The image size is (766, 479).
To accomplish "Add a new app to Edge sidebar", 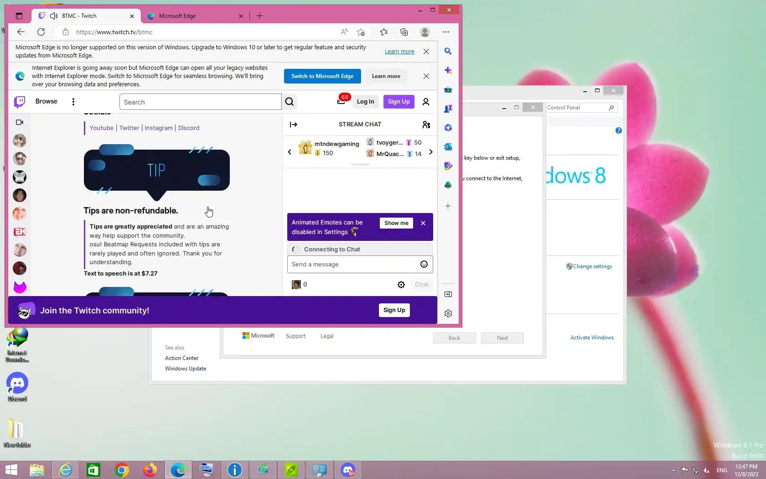I will point(448,206).
